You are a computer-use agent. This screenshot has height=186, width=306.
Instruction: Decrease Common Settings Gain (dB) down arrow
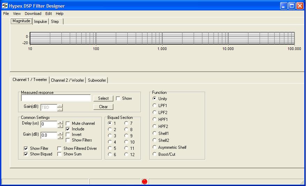[x=60, y=137]
